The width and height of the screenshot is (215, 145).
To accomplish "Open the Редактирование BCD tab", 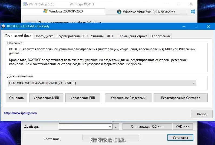I will [72, 36].
